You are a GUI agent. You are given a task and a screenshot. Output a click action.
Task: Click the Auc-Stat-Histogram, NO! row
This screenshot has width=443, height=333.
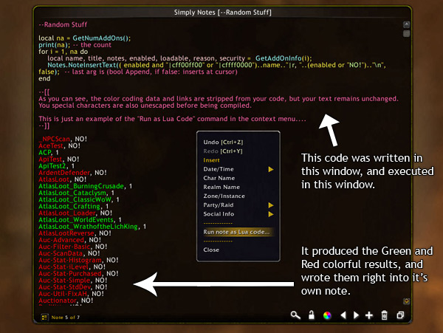(x=78, y=260)
